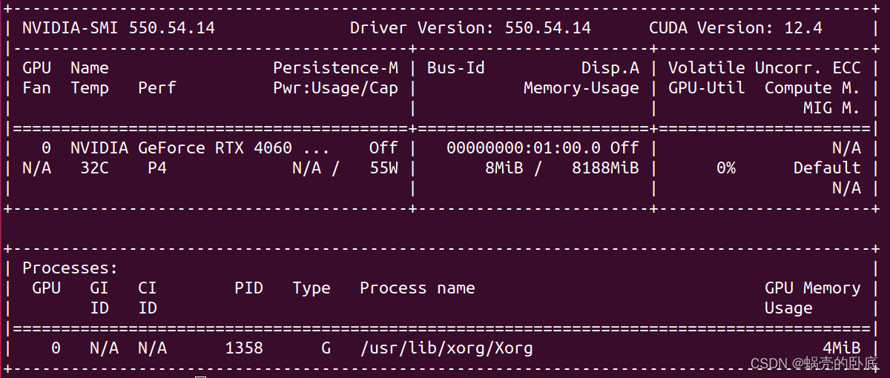Select the Driver Version: 550.54.14 text
The image size is (890, 378).
[x=470, y=28]
